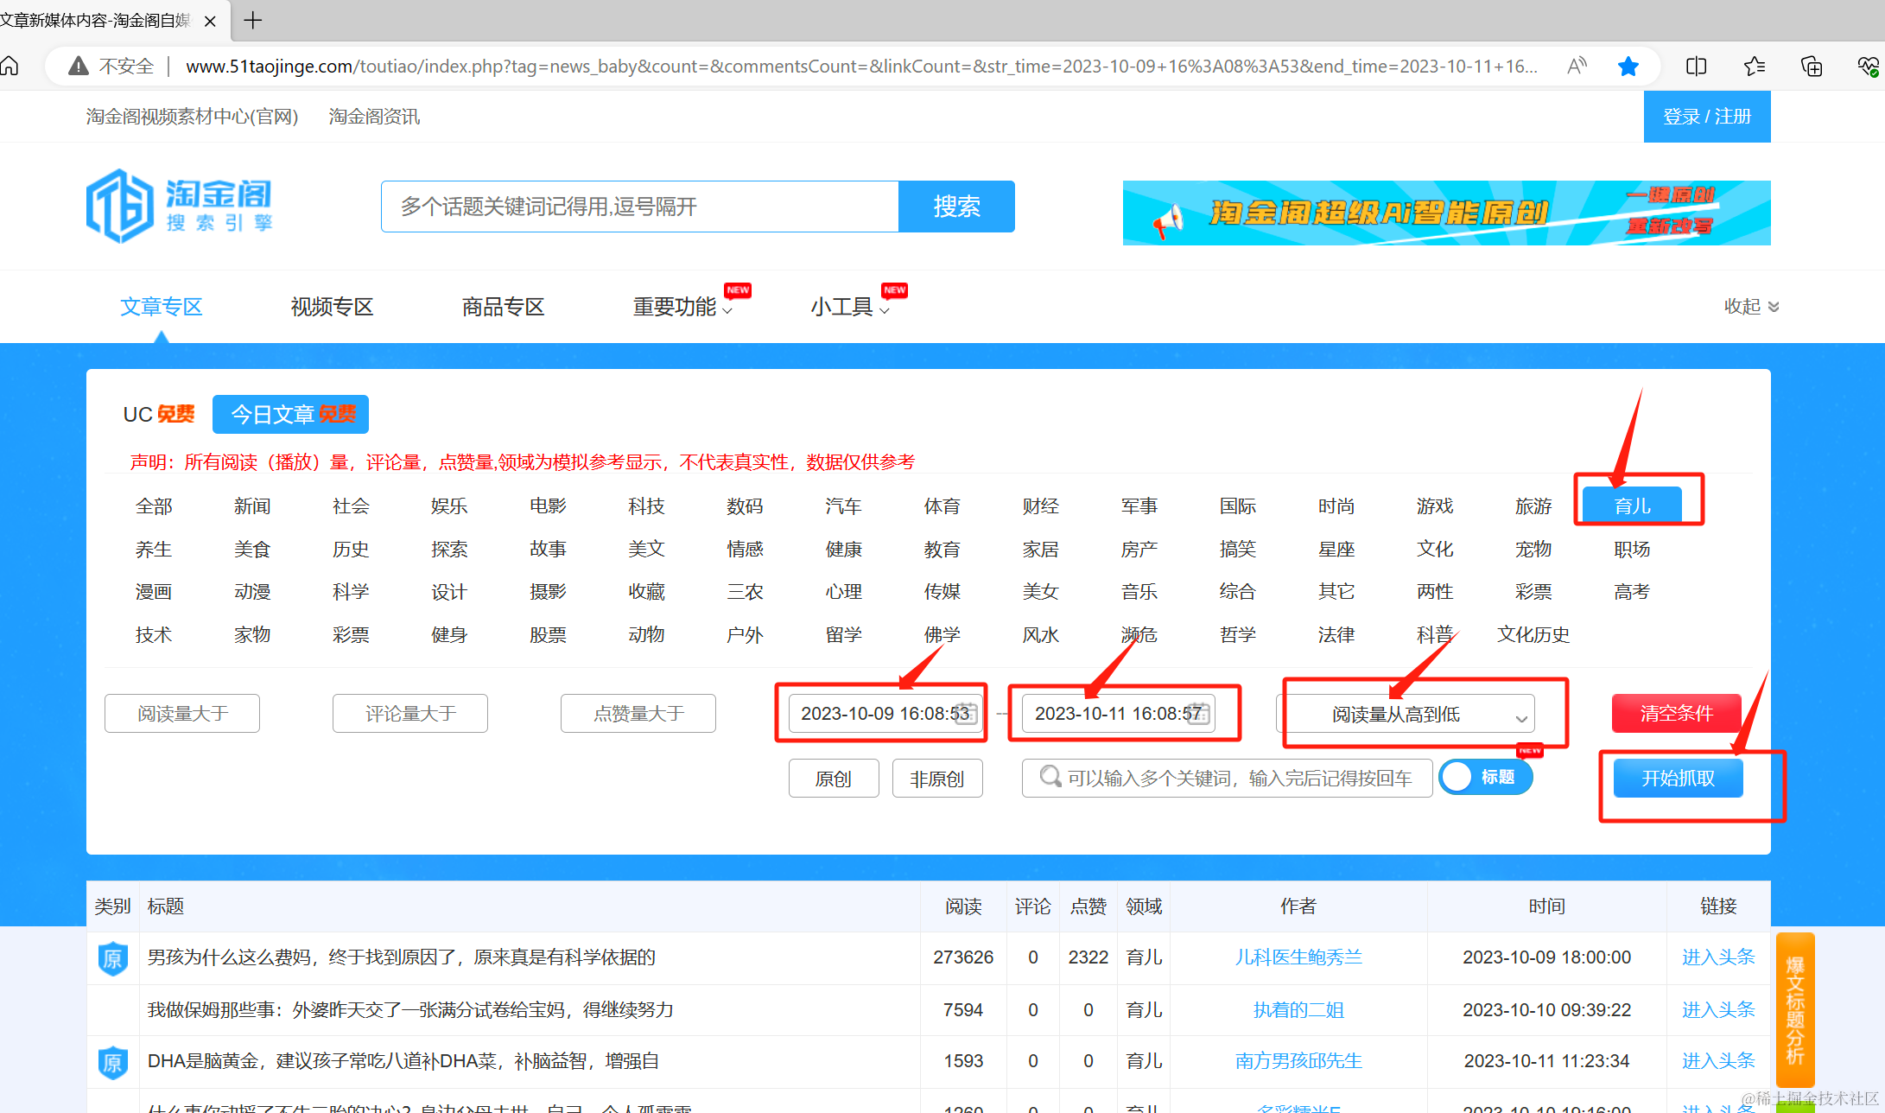Click the read aloud icon in address bar
Viewport: 1885px width, 1113px height.
1577,67
